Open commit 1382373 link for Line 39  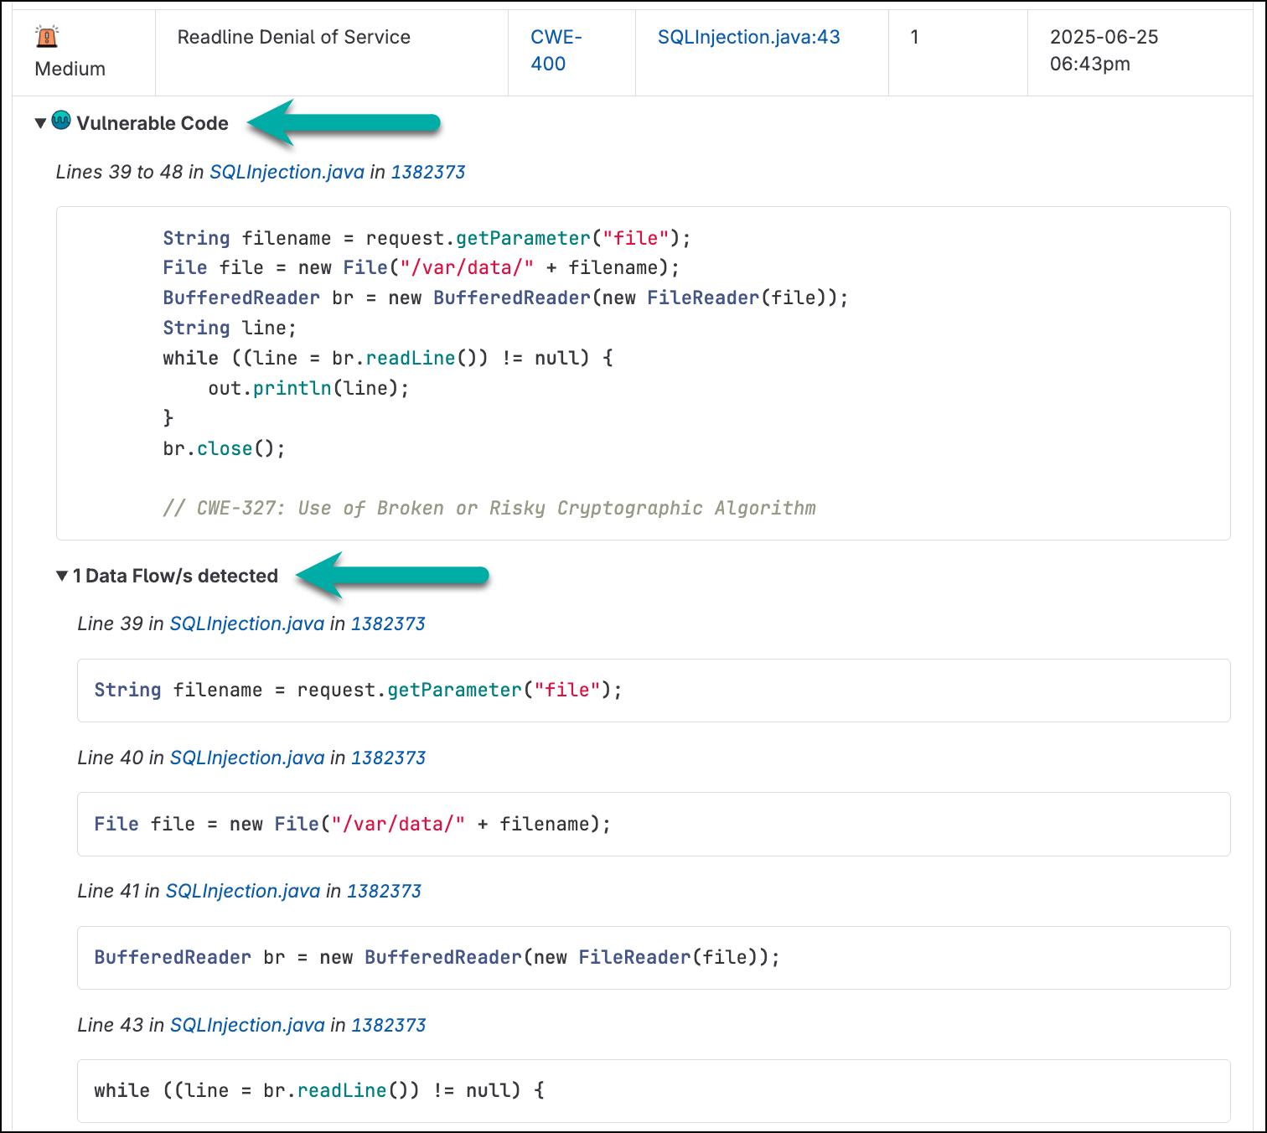(388, 623)
